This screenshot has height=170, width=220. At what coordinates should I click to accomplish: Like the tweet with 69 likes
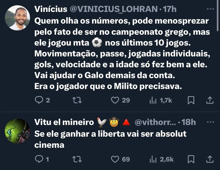[115, 159]
